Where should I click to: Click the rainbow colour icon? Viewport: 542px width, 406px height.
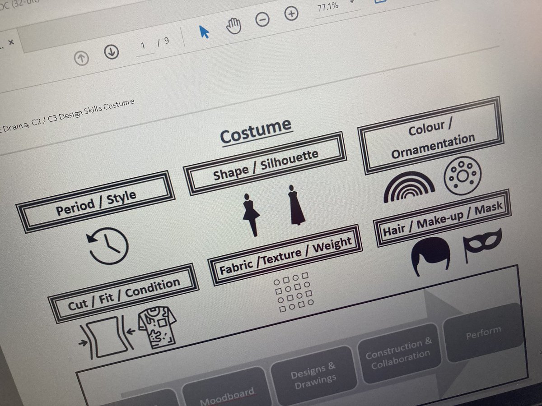(409, 187)
